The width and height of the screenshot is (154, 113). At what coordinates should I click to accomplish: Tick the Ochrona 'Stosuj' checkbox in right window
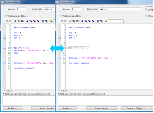[146, 10]
